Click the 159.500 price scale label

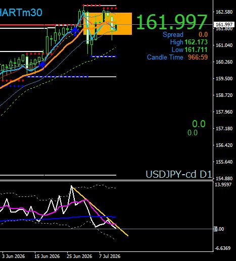224,79
